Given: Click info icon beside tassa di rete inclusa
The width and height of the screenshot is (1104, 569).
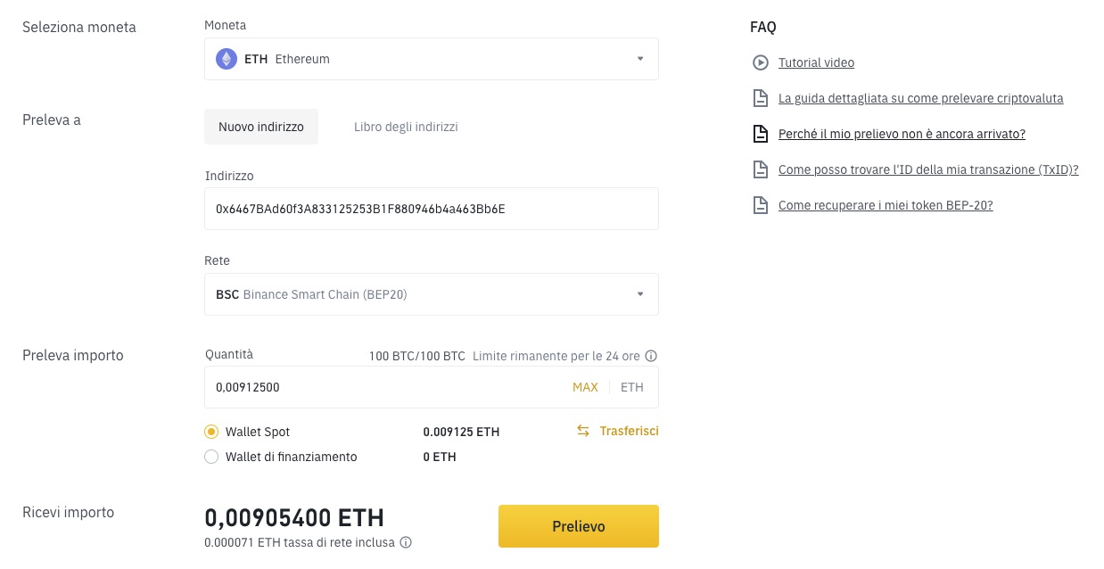Looking at the screenshot, I should coord(406,542).
